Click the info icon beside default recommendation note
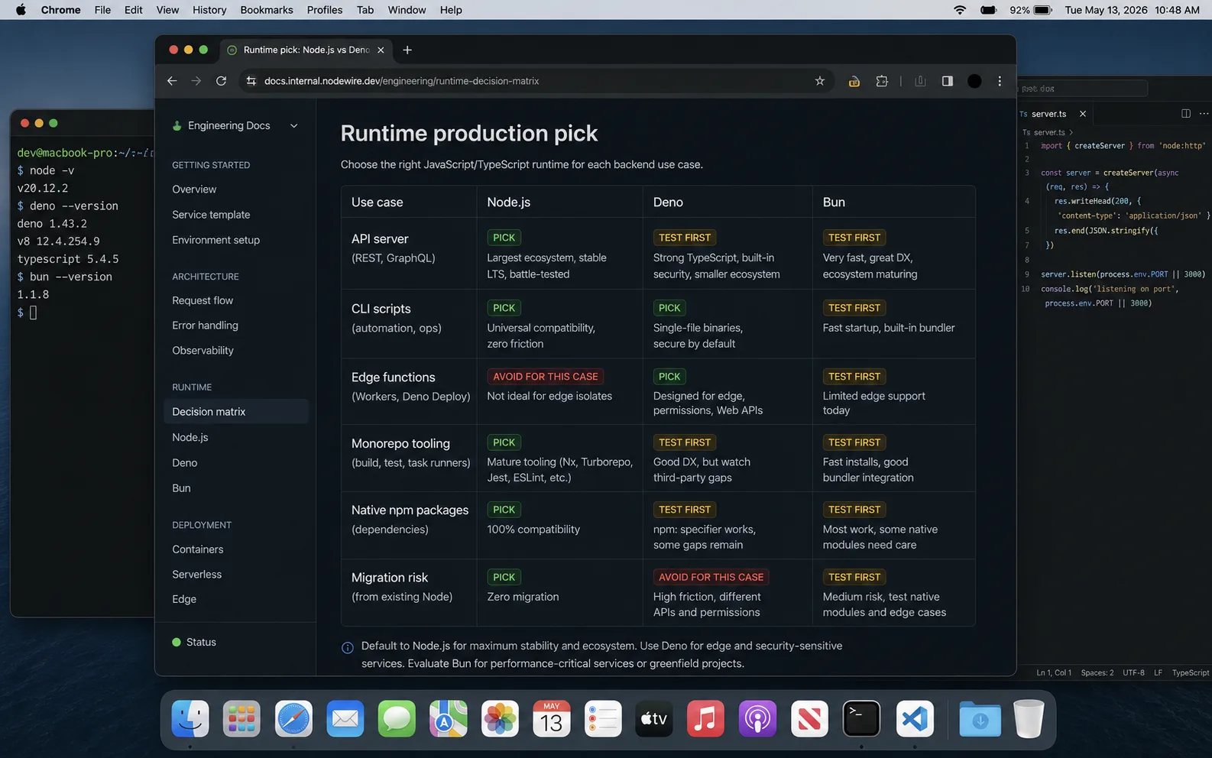Image resolution: width=1212 pixels, height=758 pixels. click(348, 648)
